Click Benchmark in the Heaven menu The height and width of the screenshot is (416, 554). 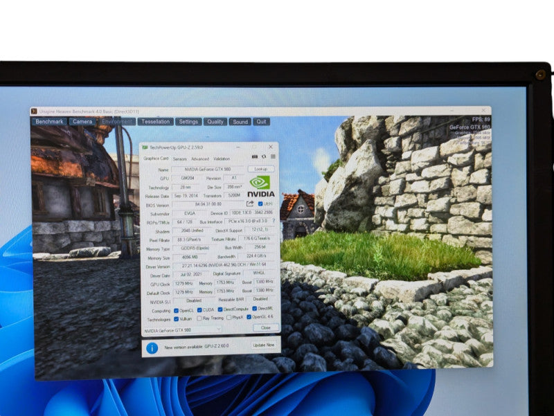[49, 122]
